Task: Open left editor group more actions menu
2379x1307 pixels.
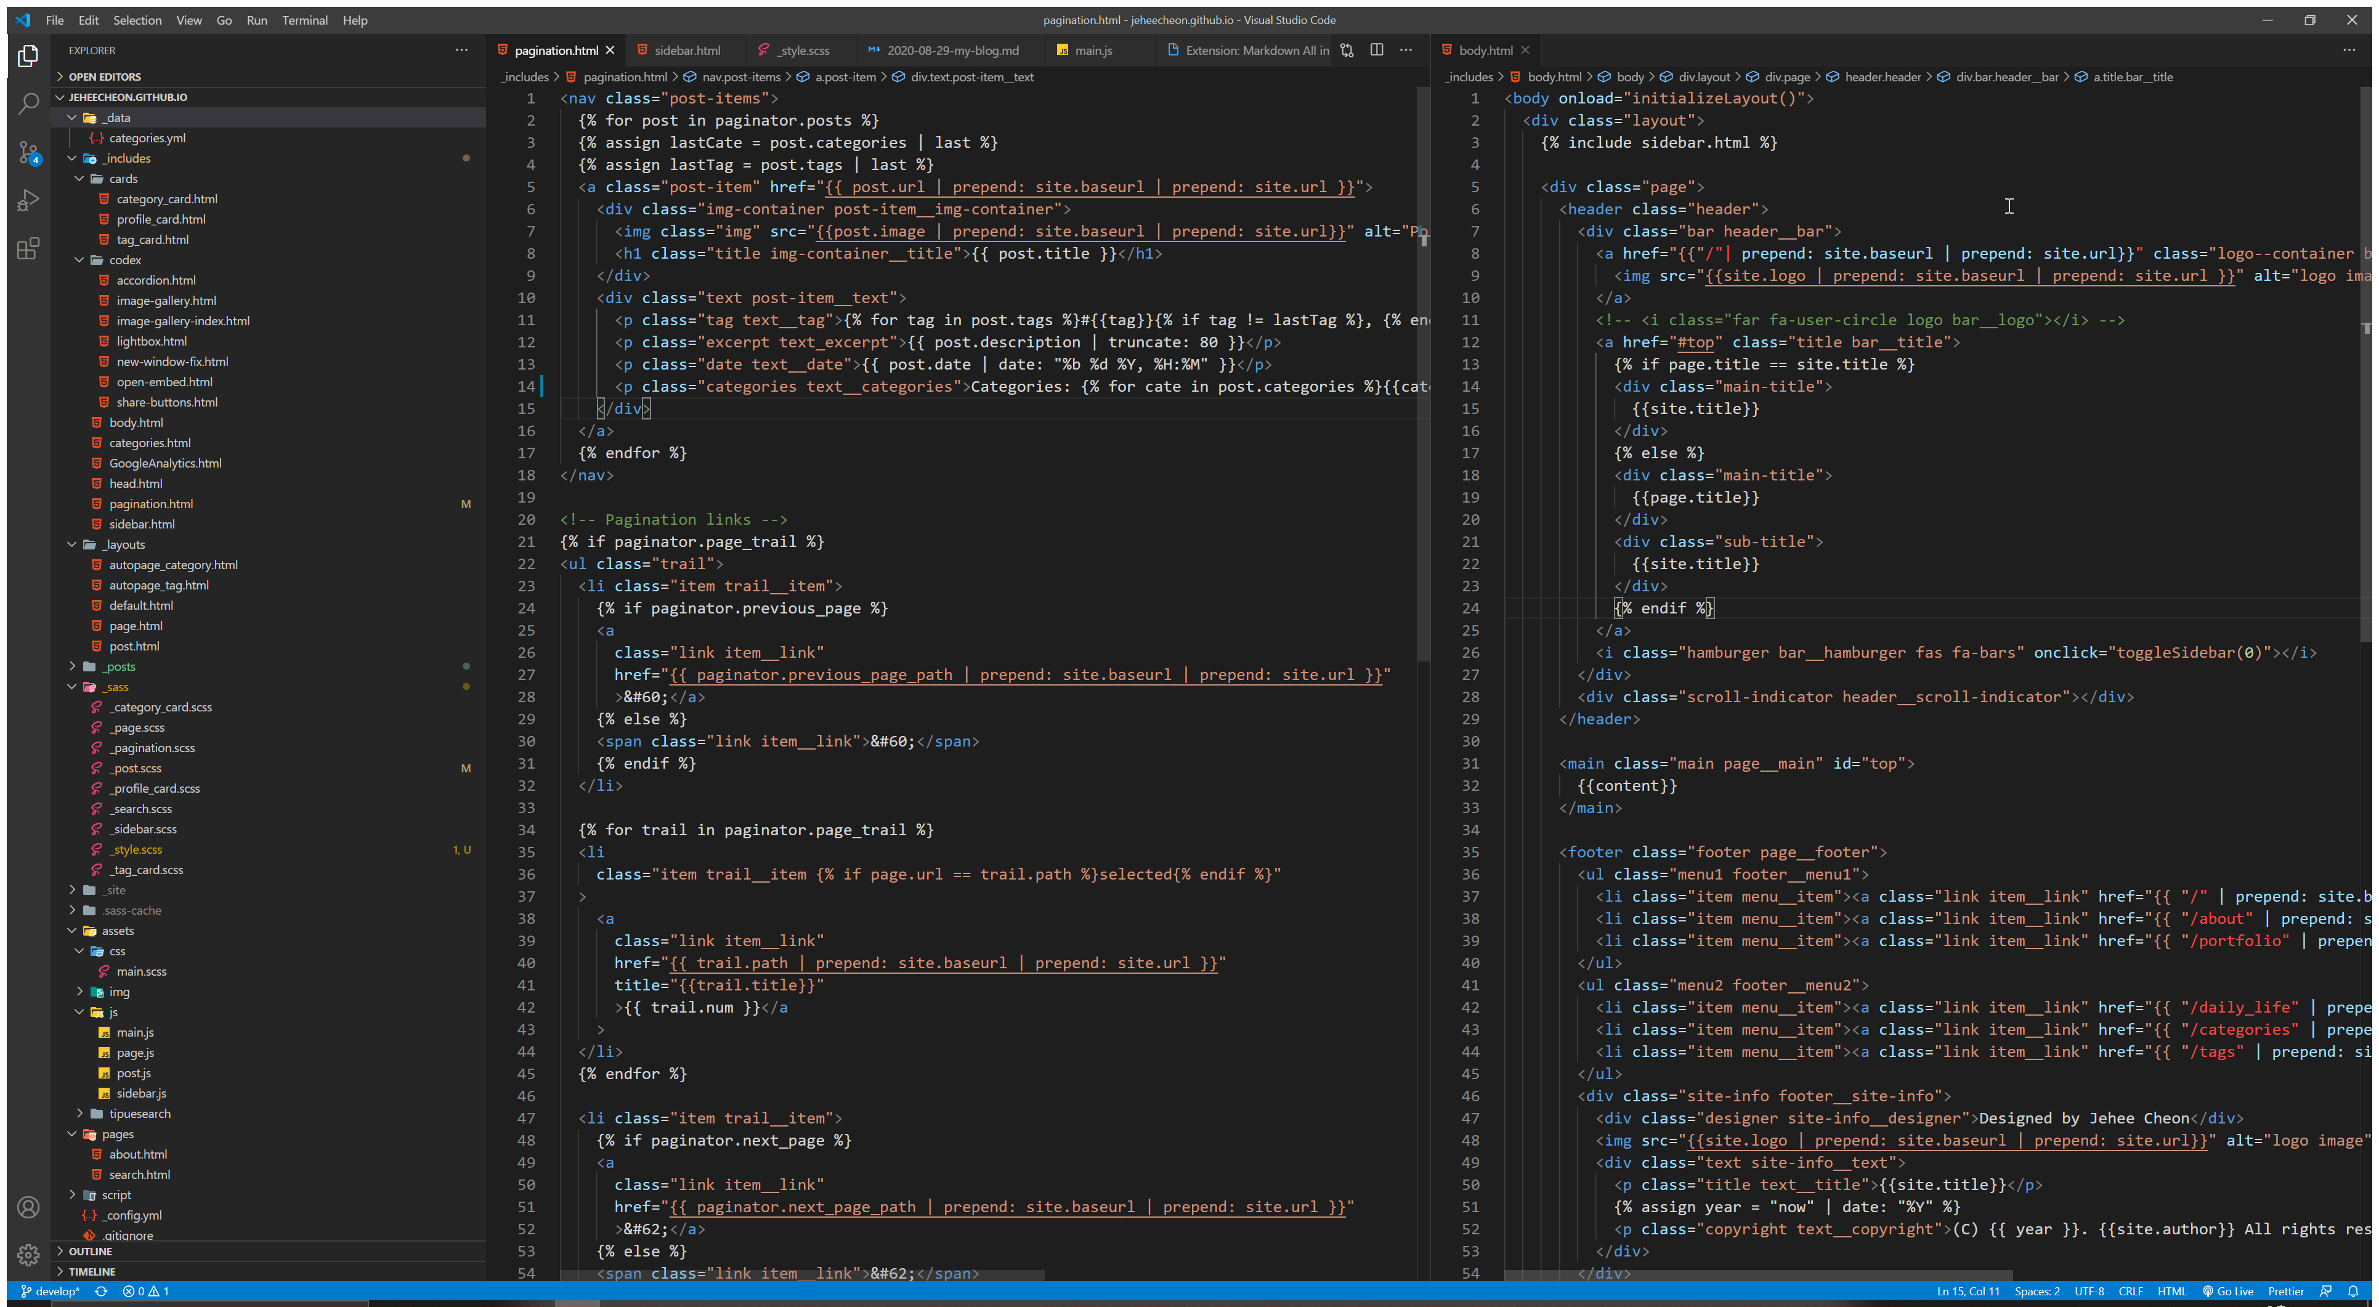Action: click(x=1406, y=50)
